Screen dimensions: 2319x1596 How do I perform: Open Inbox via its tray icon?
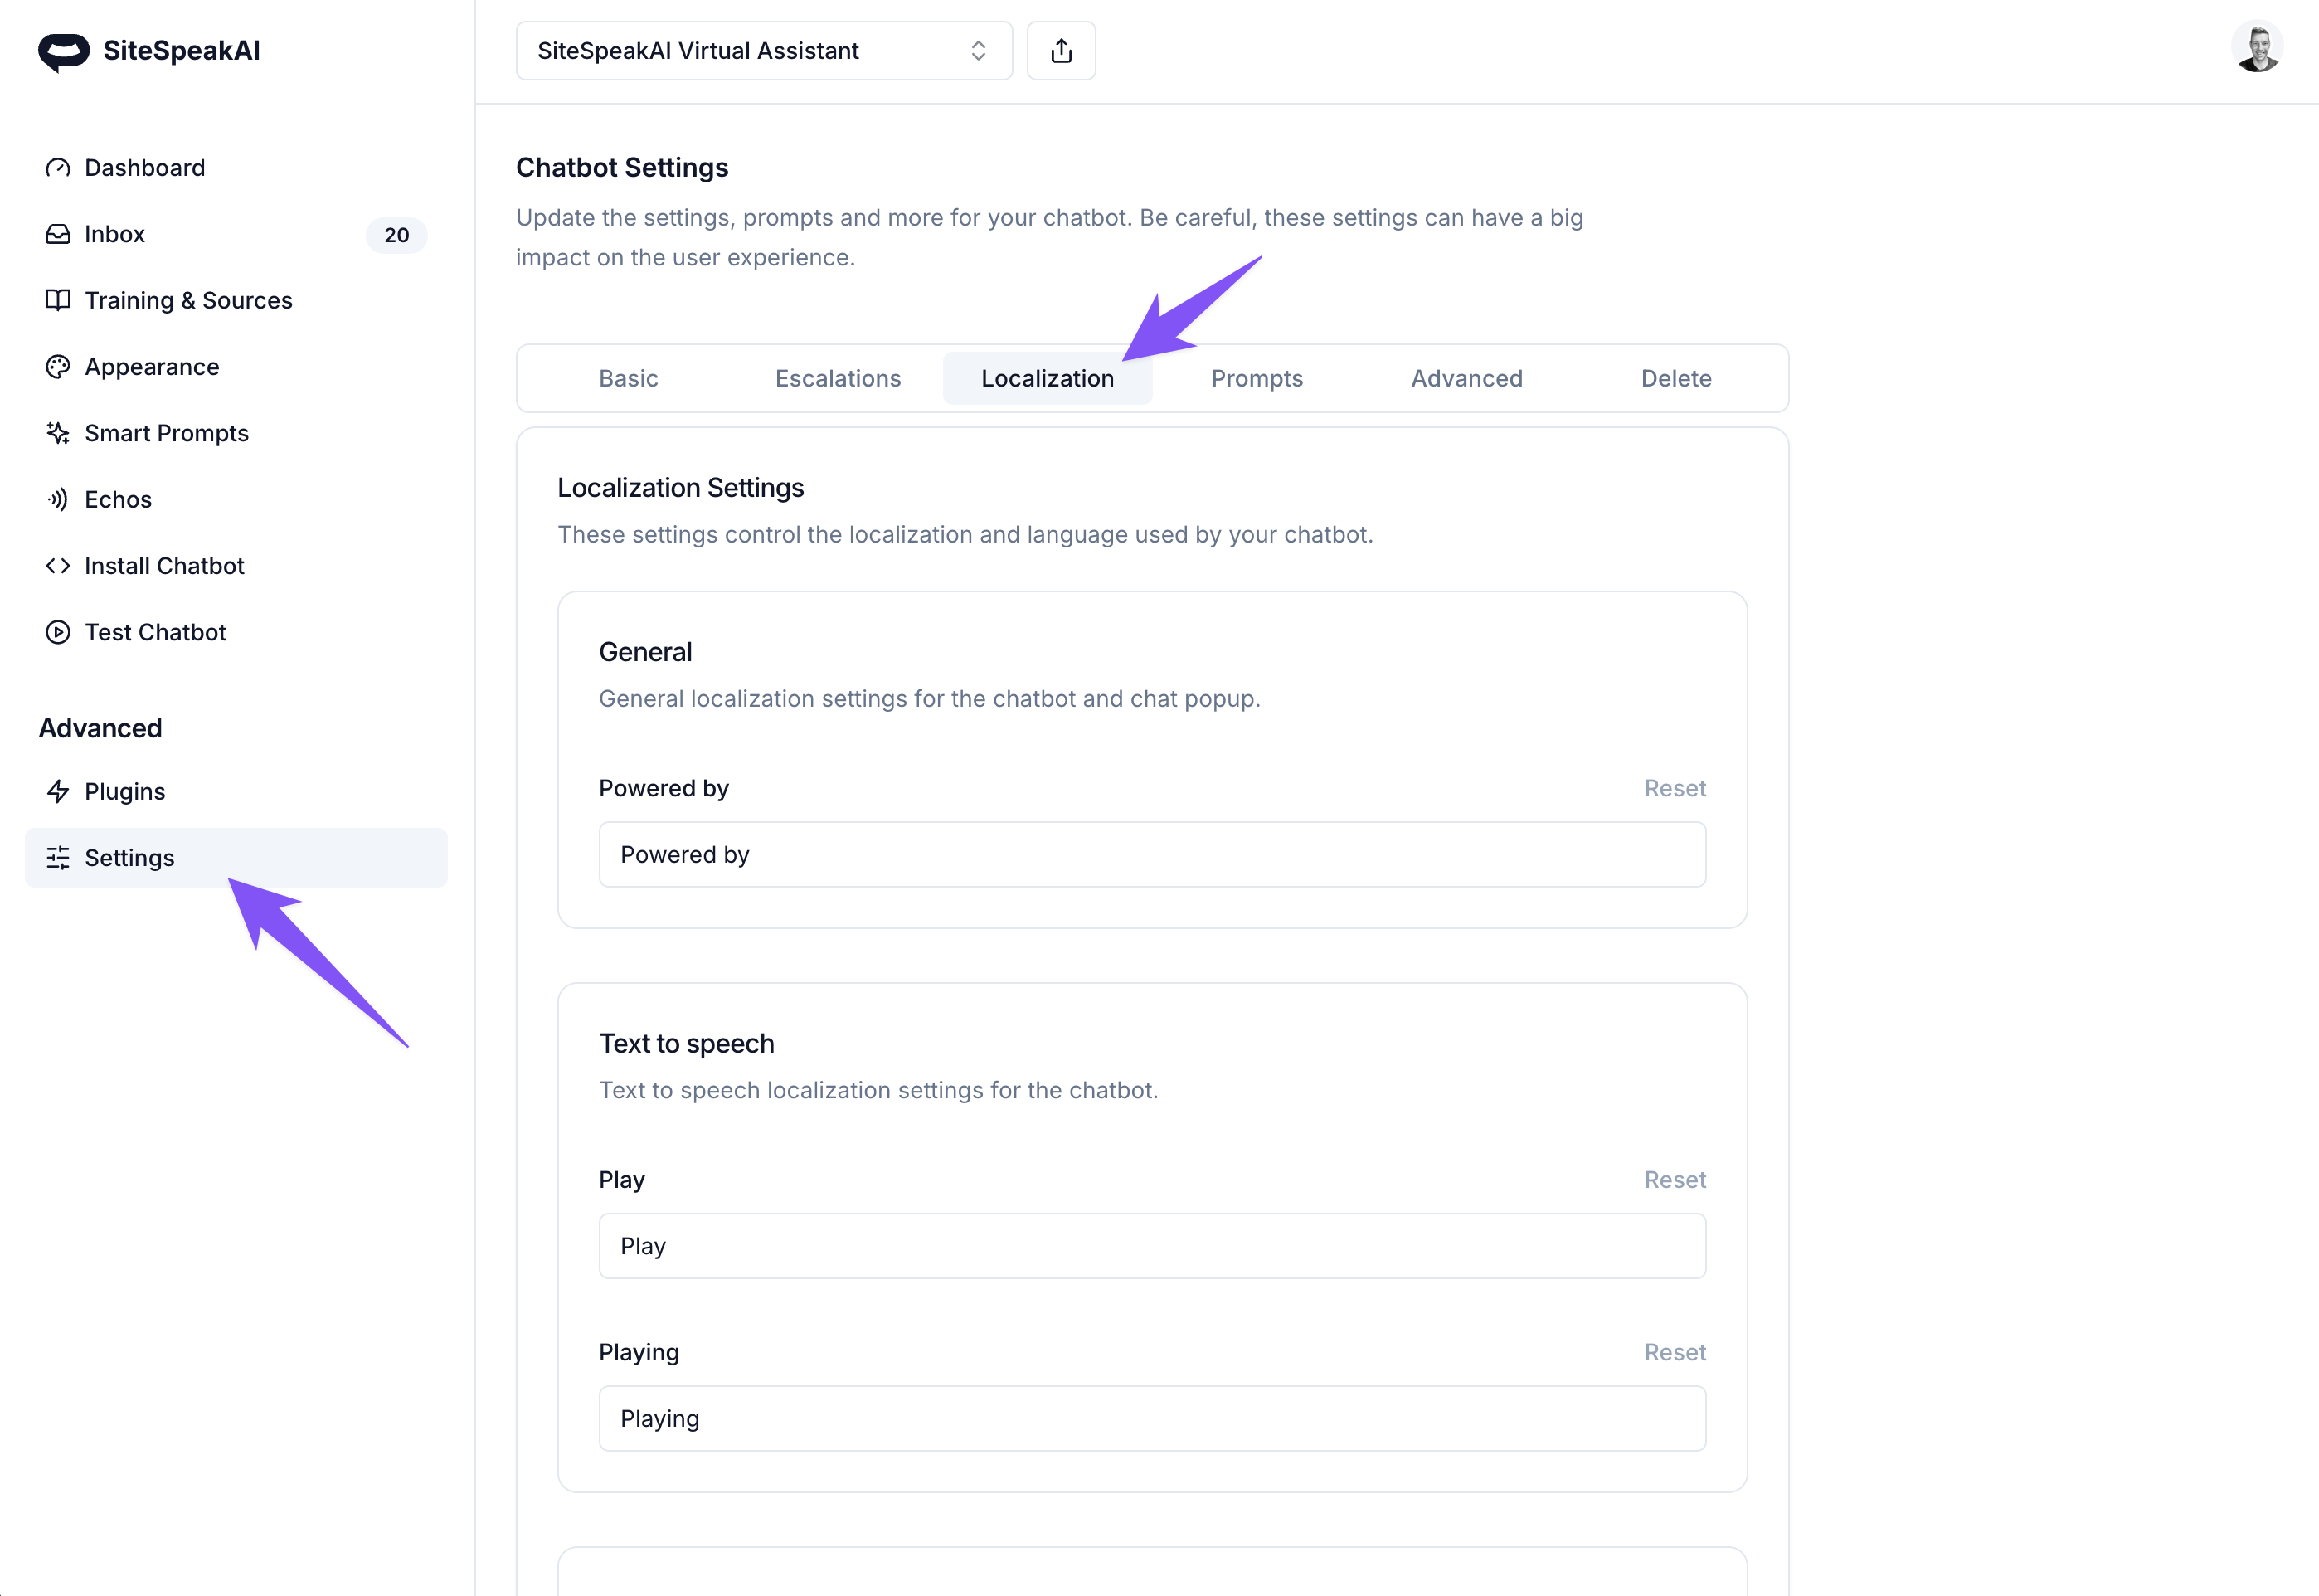point(58,234)
